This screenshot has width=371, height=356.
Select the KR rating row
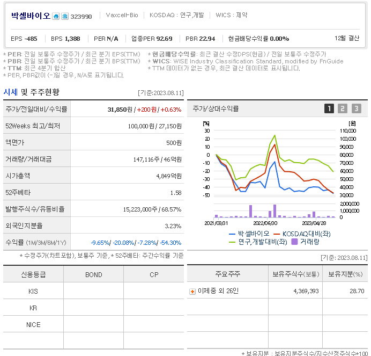[x=93, y=308]
